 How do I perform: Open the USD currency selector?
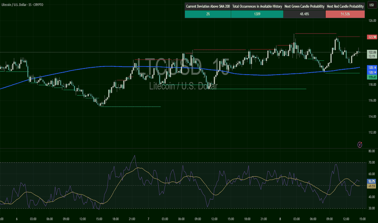[372, 5]
